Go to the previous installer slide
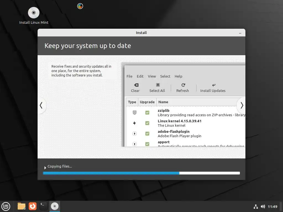Image resolution: width=283 pixels, height=212 pixels. [x=41, y=105]
